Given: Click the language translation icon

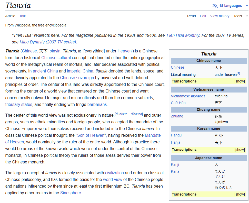Looking at the screenshot, I should pos(215,6).
